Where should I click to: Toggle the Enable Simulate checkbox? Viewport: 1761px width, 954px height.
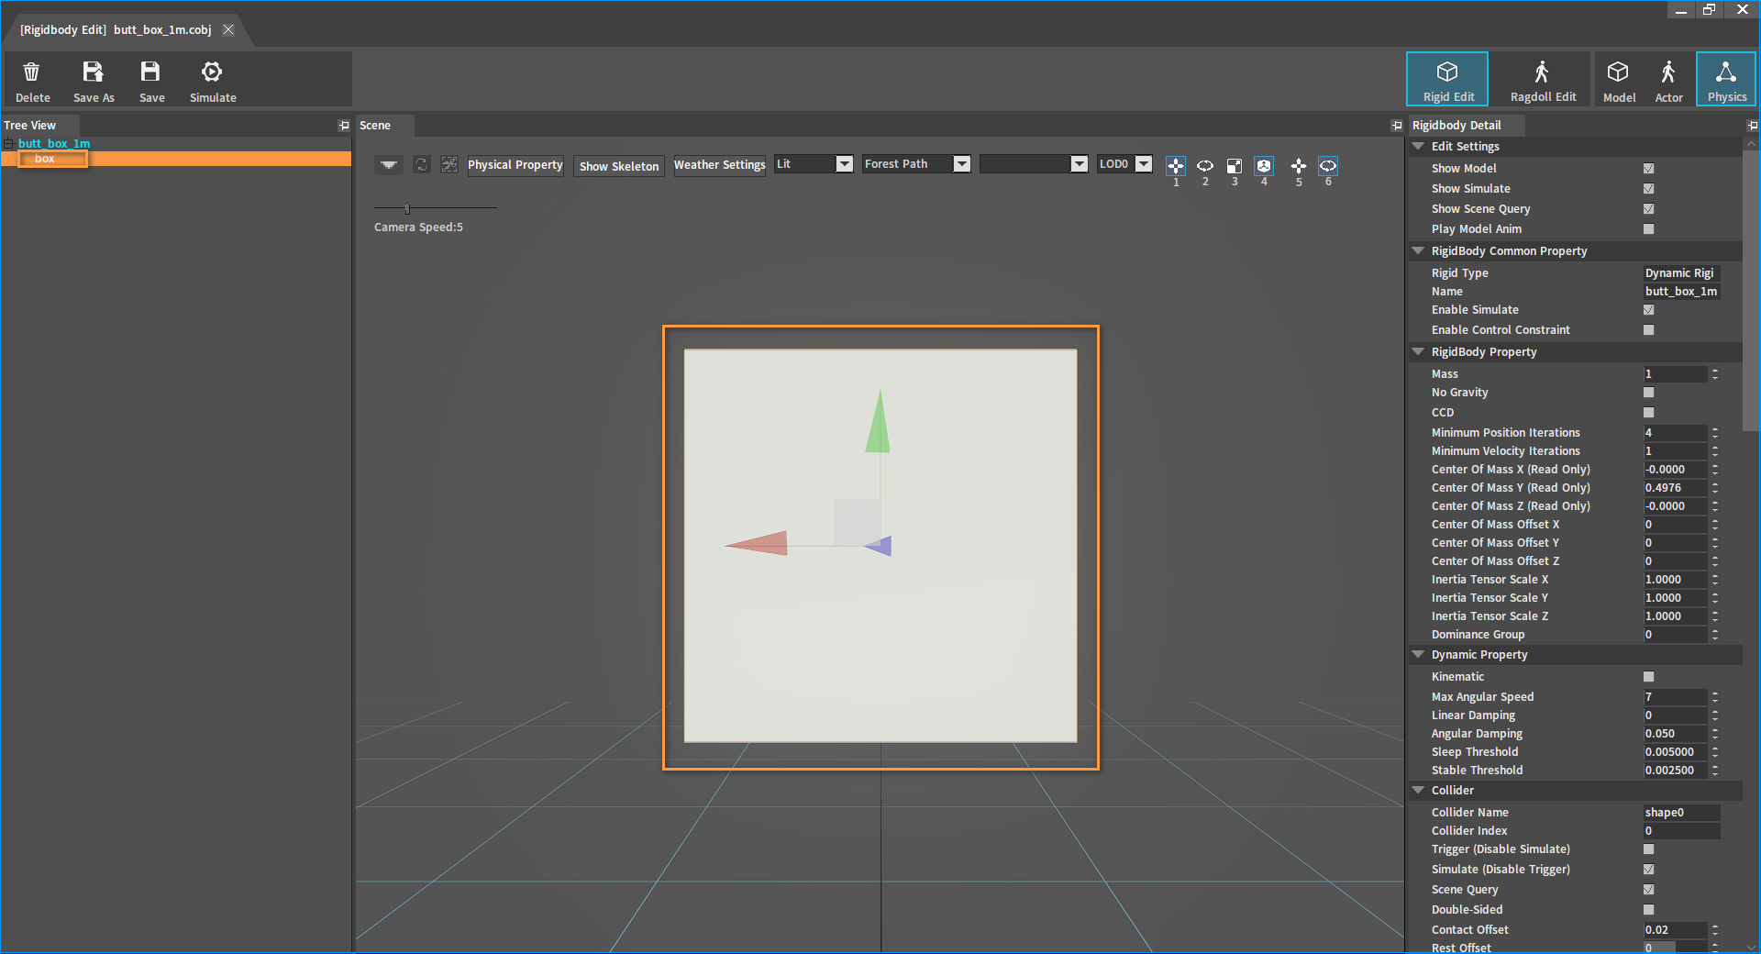coord(1648,310)
